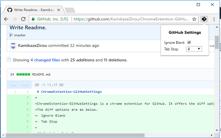Click new-file line number 5 in the diff
The image size is (221, 138).
tap(28, 116)
